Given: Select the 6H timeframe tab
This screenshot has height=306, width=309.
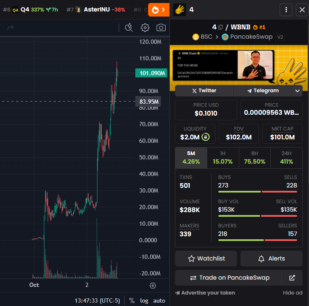Looking at the screenshot, I should [255, 158].
